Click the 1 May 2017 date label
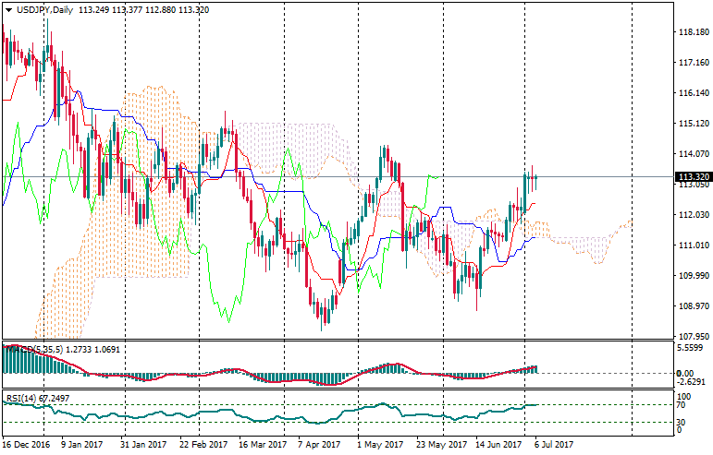Screen dimensions: 713x455 (380, 444)
